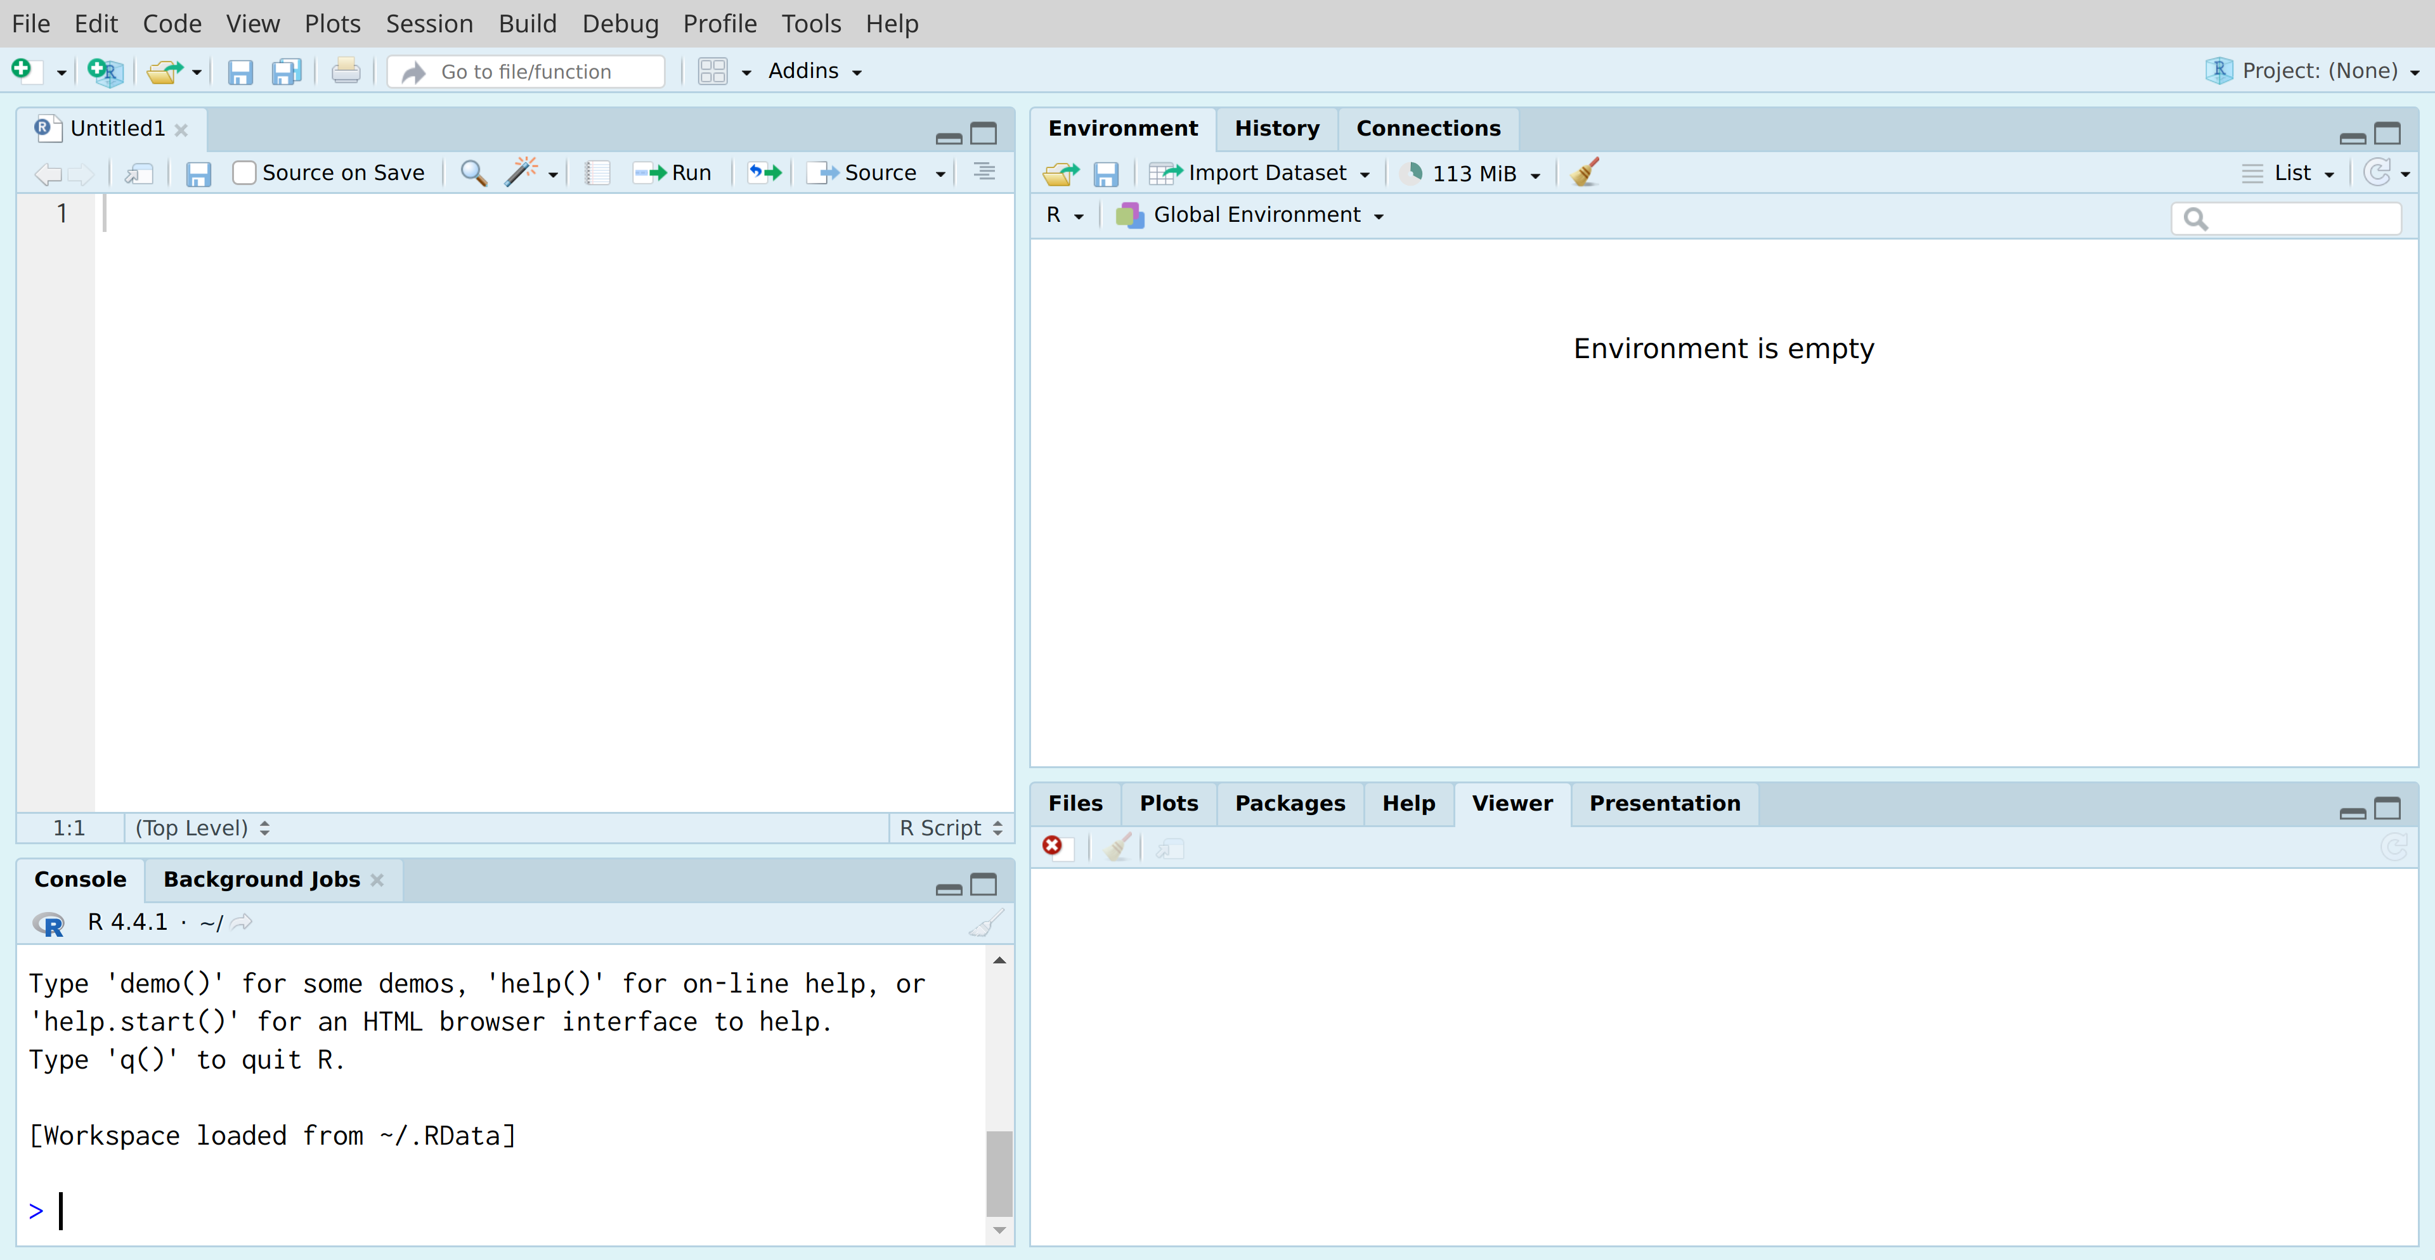Save current document from main toolbar
Image resolution: width=2435 pixels, height=1260 pixels.
coord(240,72)
